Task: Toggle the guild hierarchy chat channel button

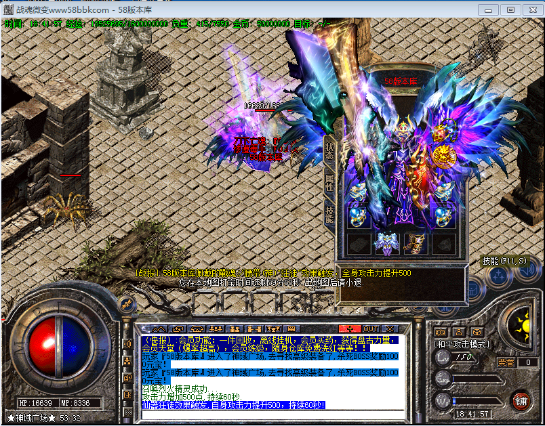Action: tap(128, 361)
